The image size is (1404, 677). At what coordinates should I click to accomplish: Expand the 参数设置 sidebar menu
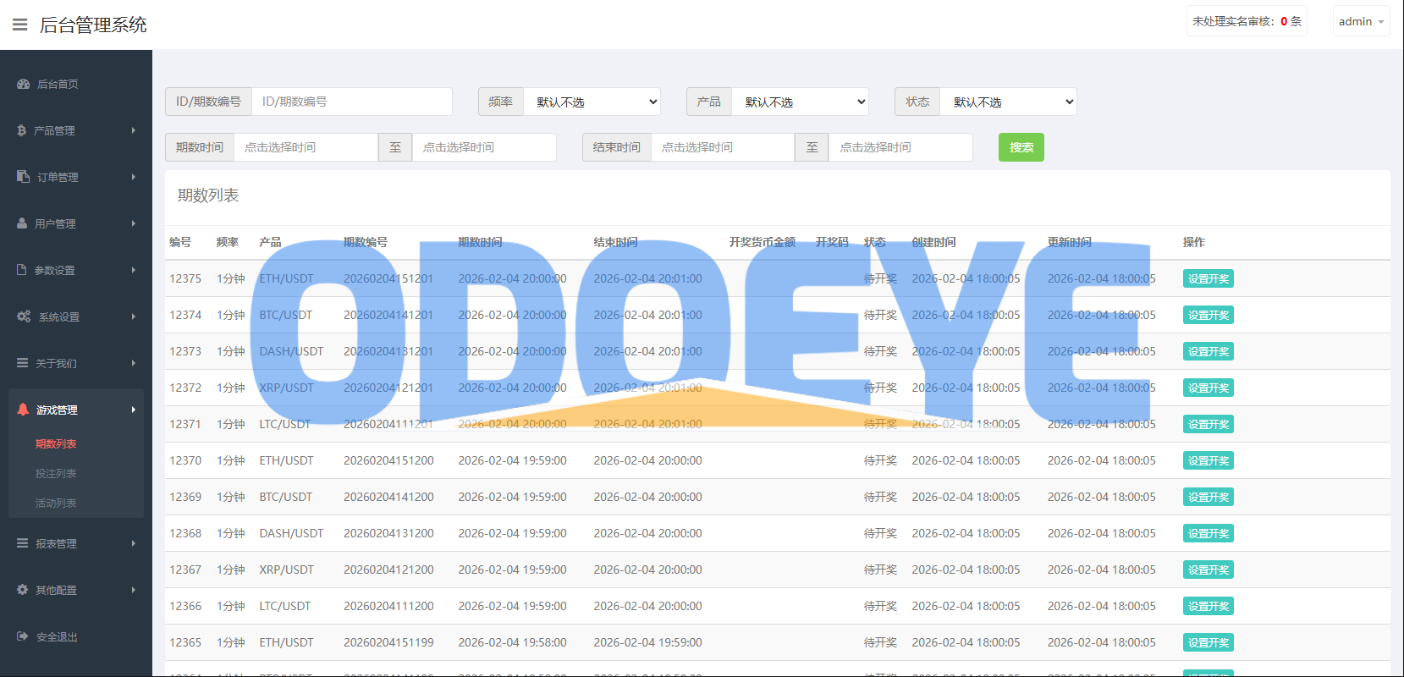pyautogui.click(x=76, y=270)
